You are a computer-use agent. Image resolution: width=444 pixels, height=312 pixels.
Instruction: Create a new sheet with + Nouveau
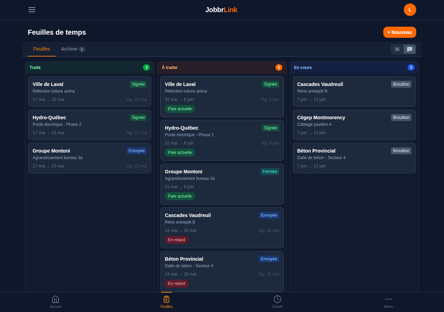pyautogui.click(x=400, y=32)
